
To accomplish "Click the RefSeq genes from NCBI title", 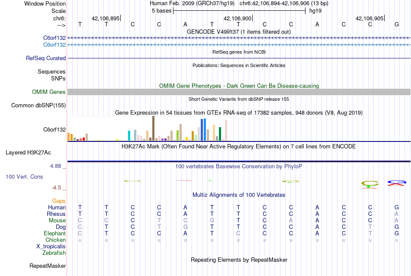I will (239, 52).
